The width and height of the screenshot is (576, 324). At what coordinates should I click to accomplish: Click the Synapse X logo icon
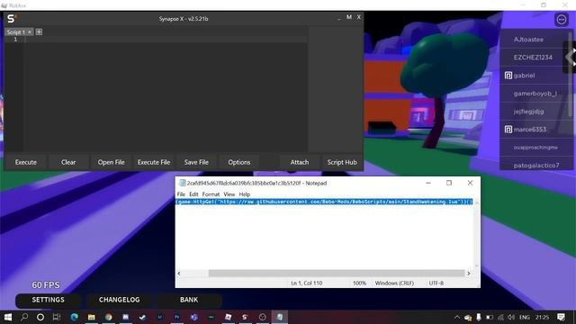pos(12,18)
